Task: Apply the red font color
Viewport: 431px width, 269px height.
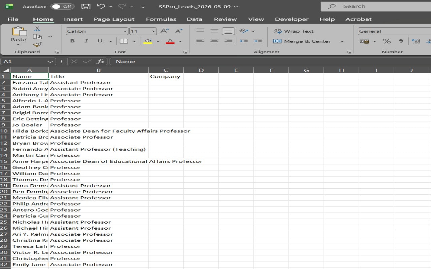Action: coord(170,41)
